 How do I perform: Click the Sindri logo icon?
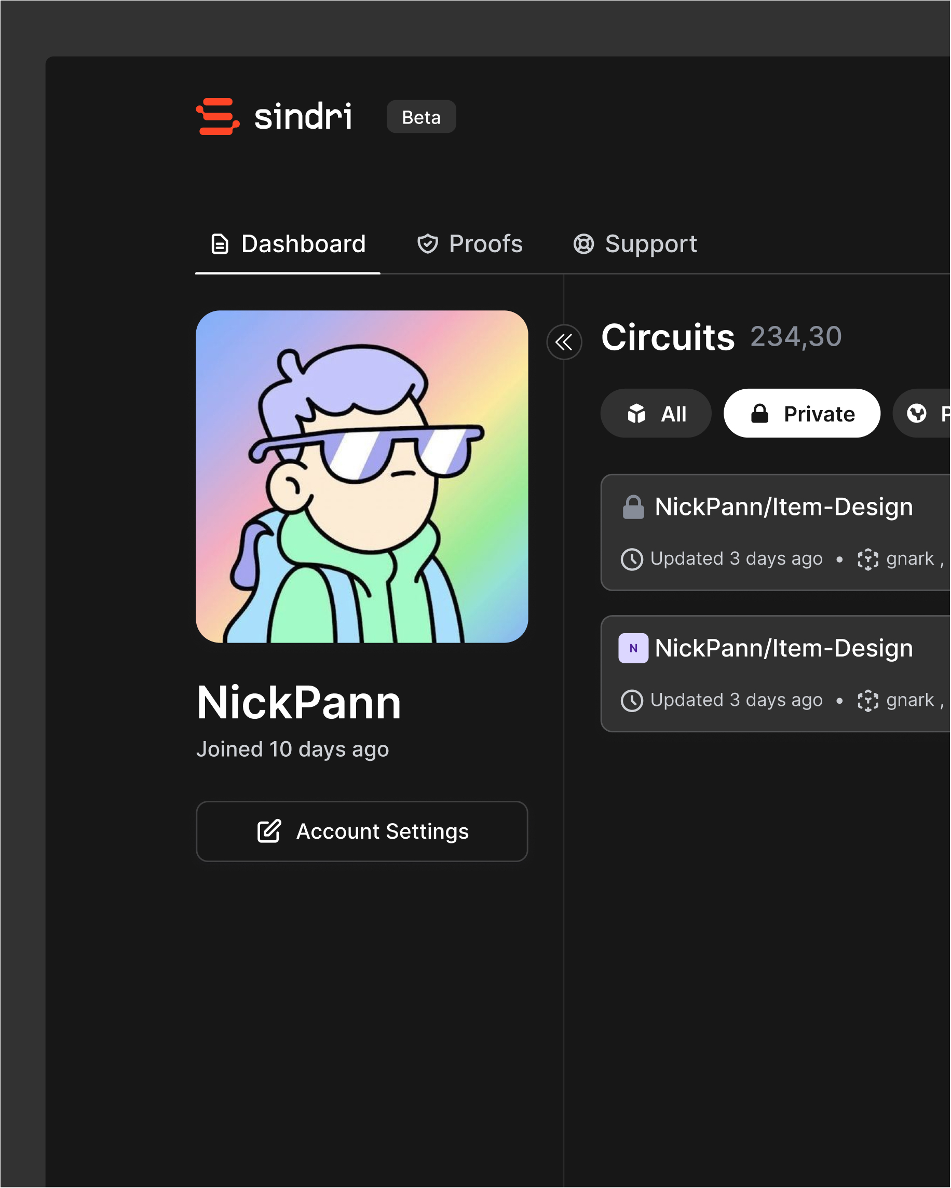(218, 116)
